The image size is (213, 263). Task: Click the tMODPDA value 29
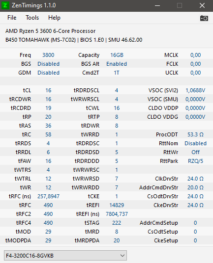[x=48, y=240]
